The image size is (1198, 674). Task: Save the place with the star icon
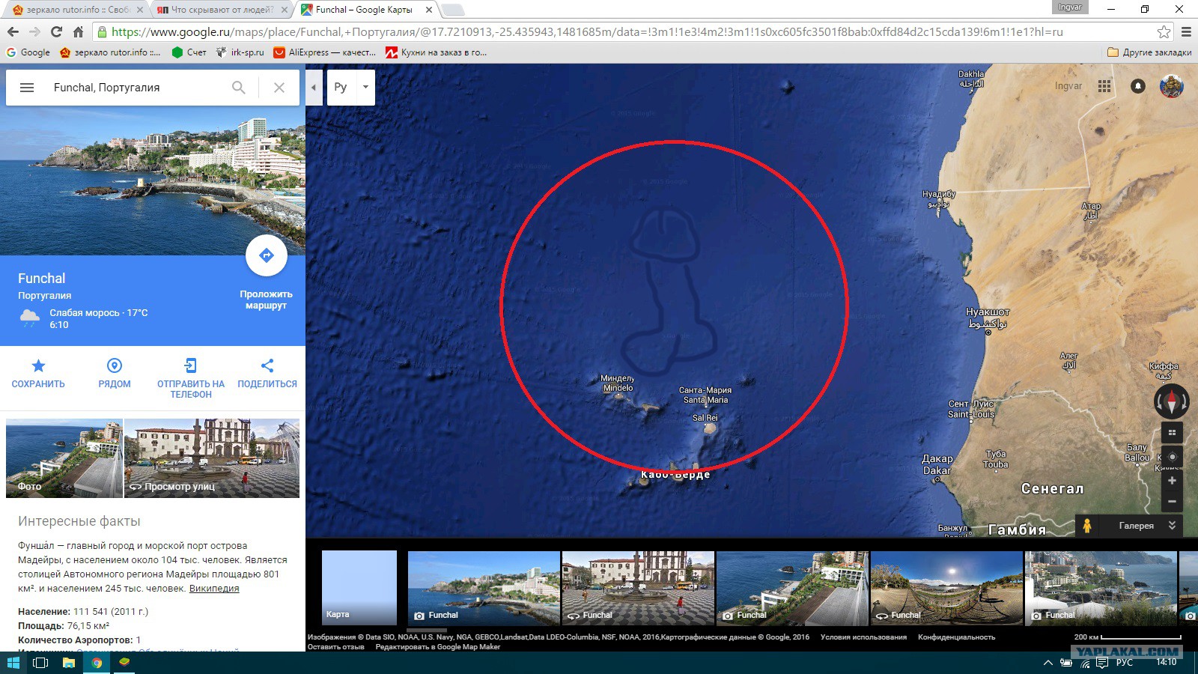[x=38, y=366]
